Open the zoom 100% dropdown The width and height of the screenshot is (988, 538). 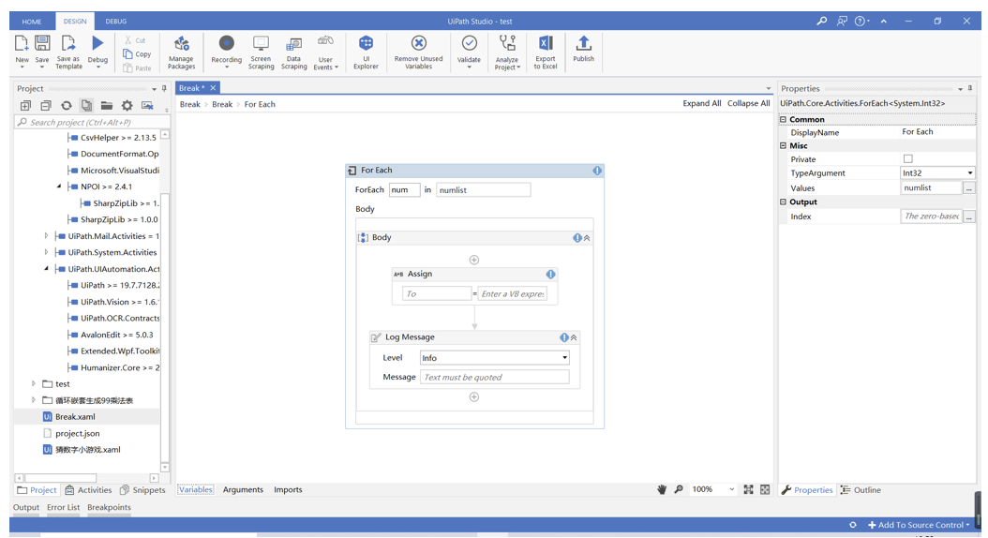(x=731, y=489)
